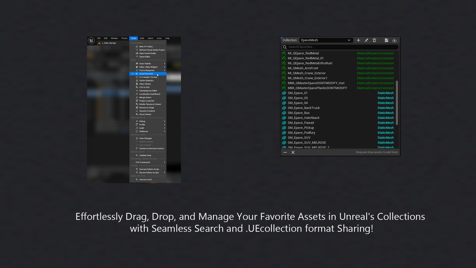
Task: Click the New C++ Class icon
Action: pos(137,47)
